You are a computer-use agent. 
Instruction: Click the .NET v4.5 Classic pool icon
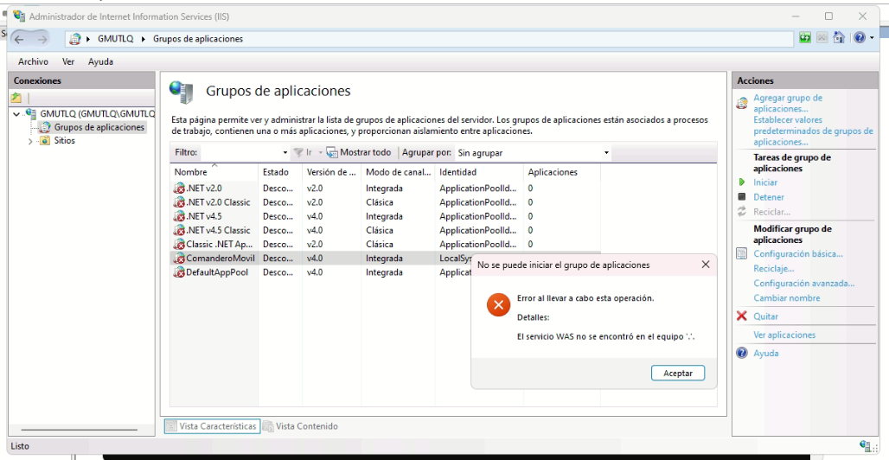[x=179, y=230]
